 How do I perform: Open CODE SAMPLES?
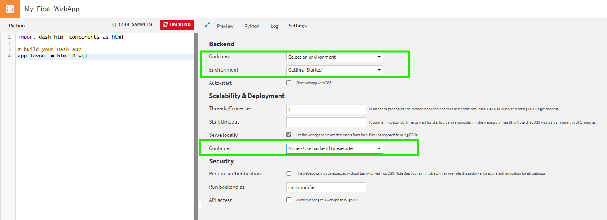[x=132, y=25]
